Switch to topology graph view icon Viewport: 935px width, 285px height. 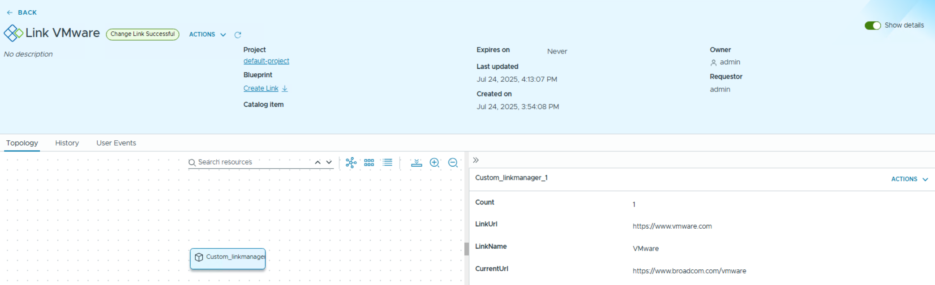[x=351, y=163]
